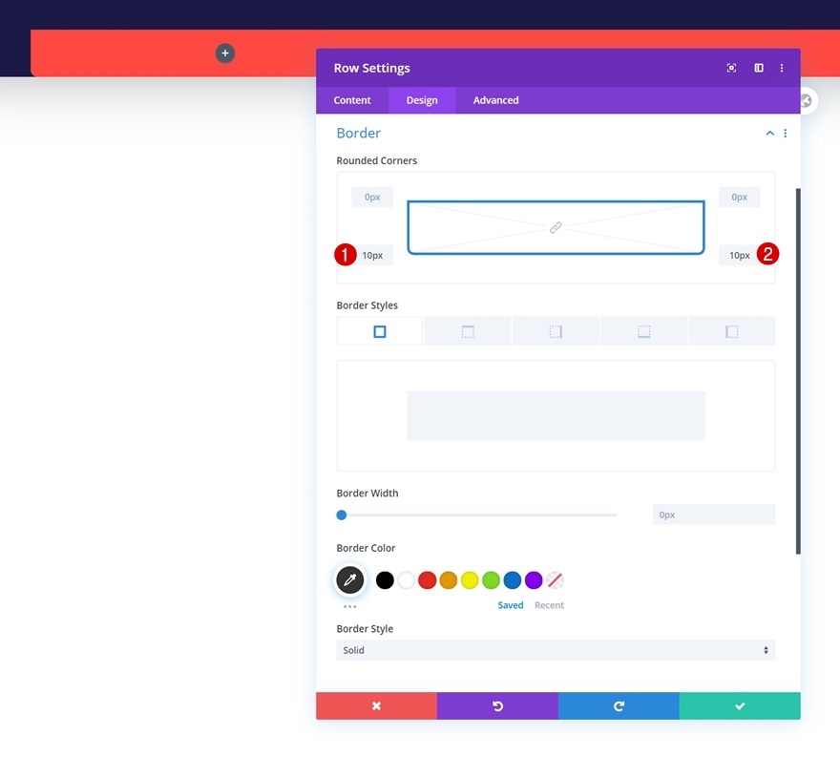Select bottom border style icon
The width and height of the screenshot is (840, 757).
click(644, 331)
